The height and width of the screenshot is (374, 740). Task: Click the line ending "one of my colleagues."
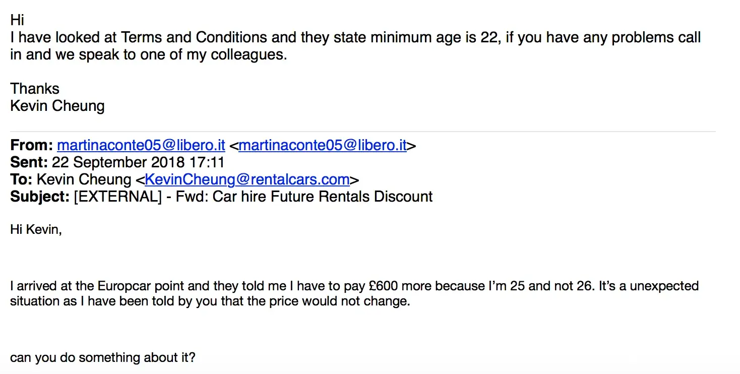point(148,54)
